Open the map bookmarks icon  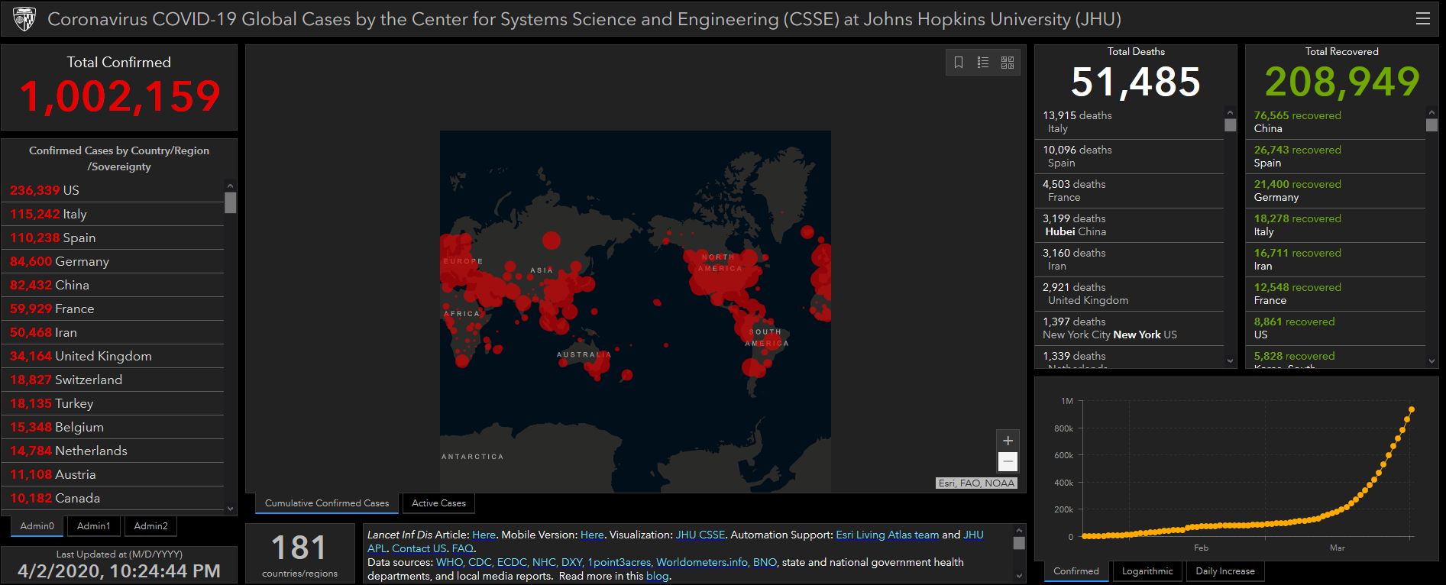959,63
